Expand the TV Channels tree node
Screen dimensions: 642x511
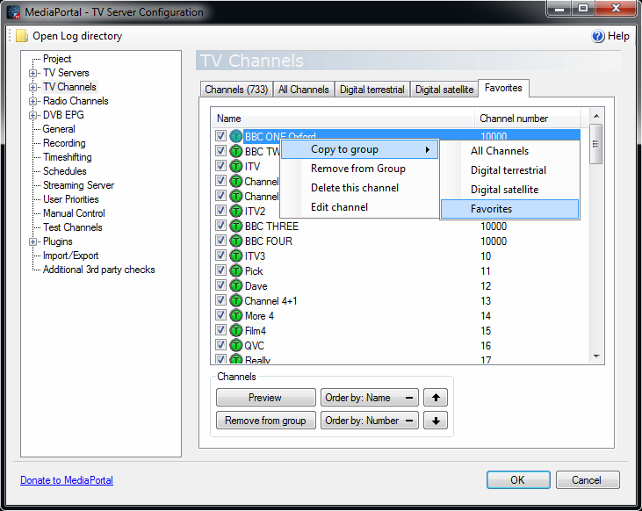(32, 87)
